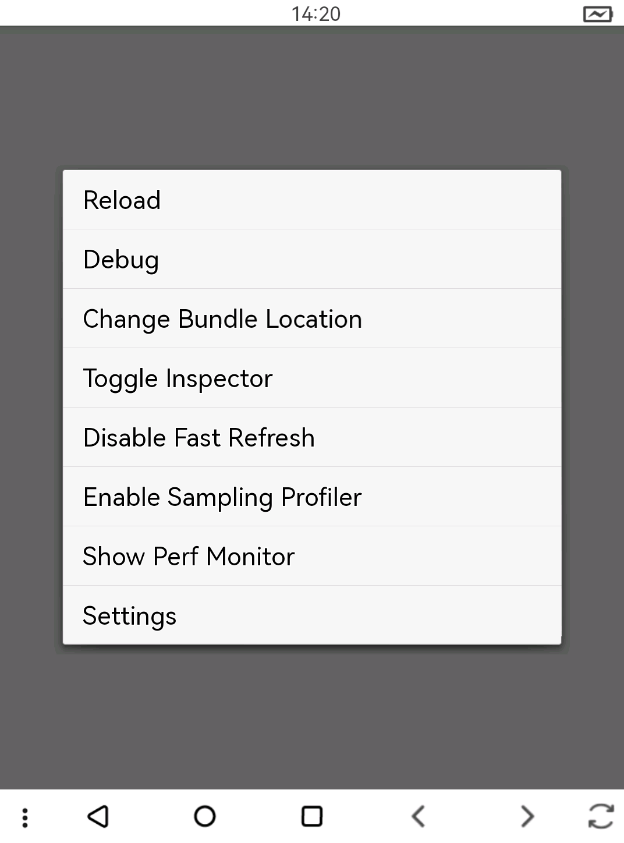Show Perf Monitor overlay

312,557
